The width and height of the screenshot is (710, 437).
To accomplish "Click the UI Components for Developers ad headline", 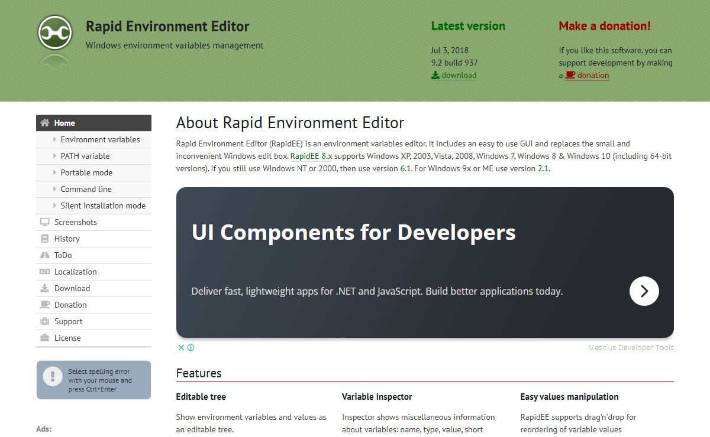I will [x=354, y=232].
